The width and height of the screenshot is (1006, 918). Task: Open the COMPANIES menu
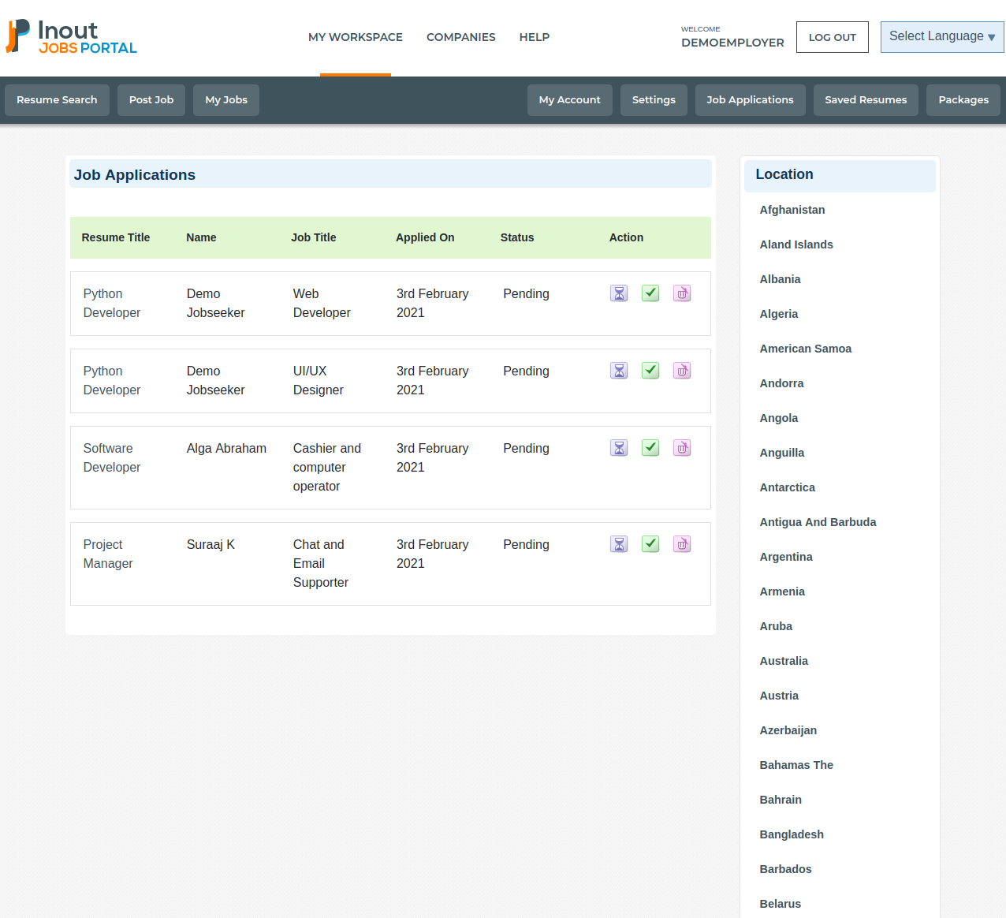pos(460,37)
